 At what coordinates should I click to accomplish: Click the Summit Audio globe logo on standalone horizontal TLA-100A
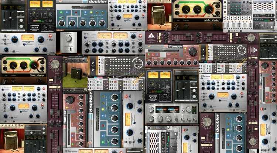pos(24,44)
